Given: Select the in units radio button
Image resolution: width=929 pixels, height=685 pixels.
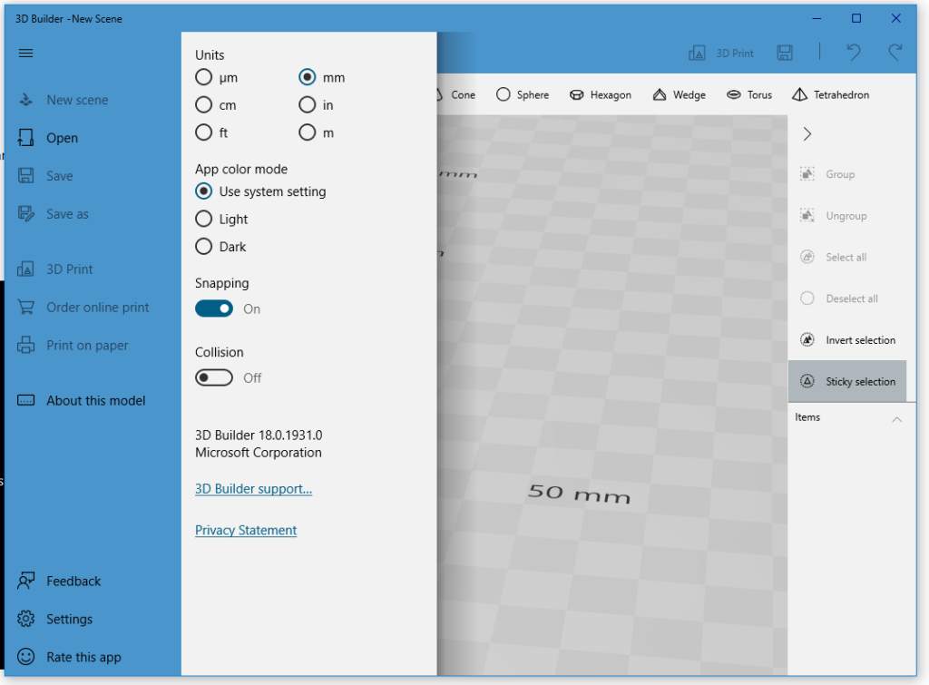Looking at the screenshot, I should pos(307,105).
